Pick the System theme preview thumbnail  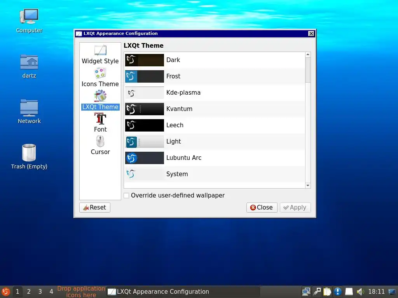coord(145,174)
